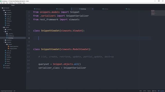Click the update icon in status bar
This screenshot has width=165, height=92.
pos(159,91)
